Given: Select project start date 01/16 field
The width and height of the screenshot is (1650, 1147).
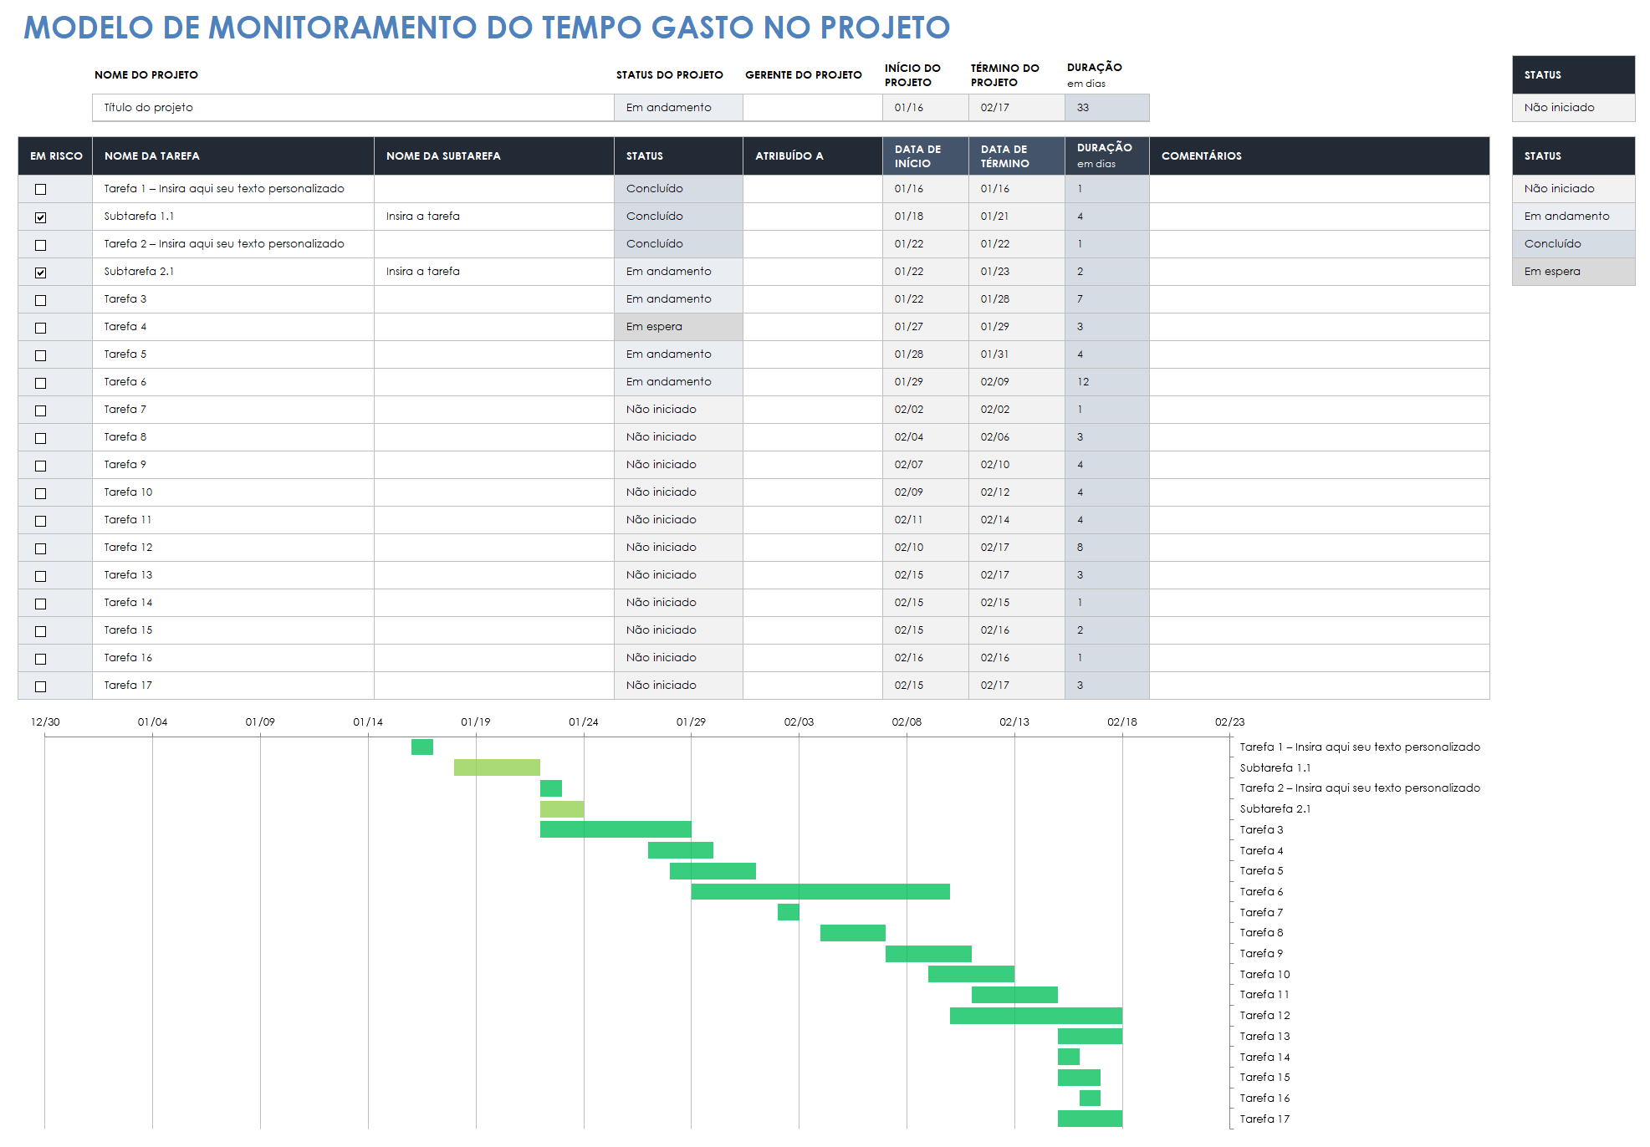Looking at the screenshot, I should click(x=925, y=107).
